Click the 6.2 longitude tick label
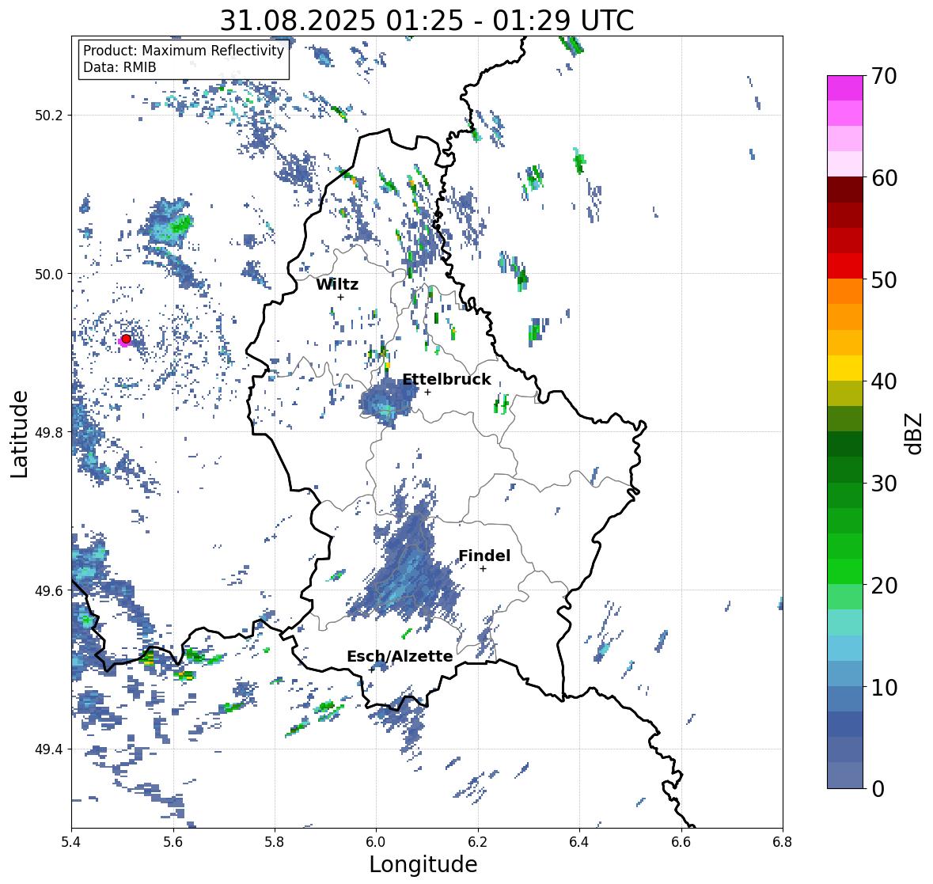The height and width of the screenshot is (884, 933). [478, 842]
